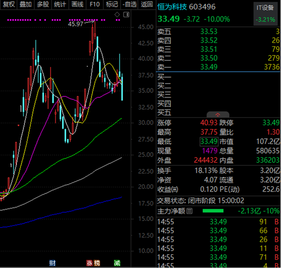Click the 返回 back button
The width and height of the screenshot is (281, 268).
(147, 4)
